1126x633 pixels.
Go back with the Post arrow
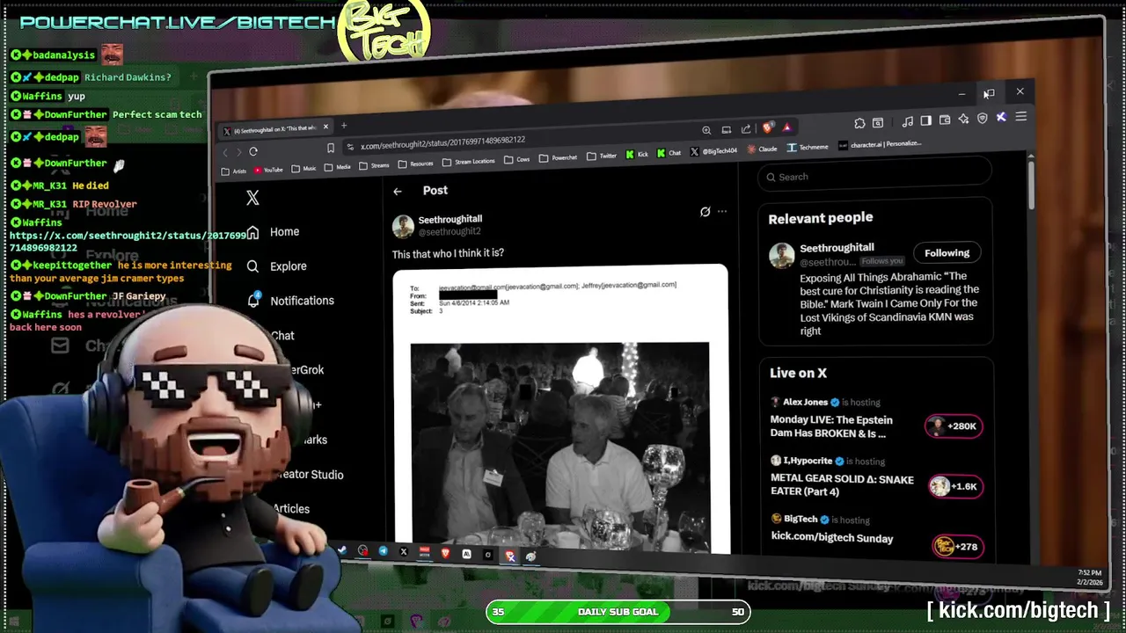tap(398, 191)
